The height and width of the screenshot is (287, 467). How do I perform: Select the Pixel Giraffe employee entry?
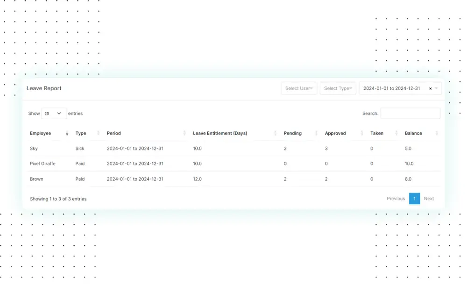[x=42, y=164]
